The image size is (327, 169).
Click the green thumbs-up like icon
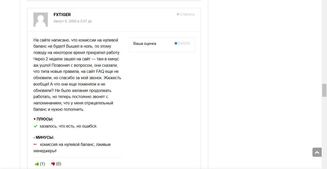point(37,164)
